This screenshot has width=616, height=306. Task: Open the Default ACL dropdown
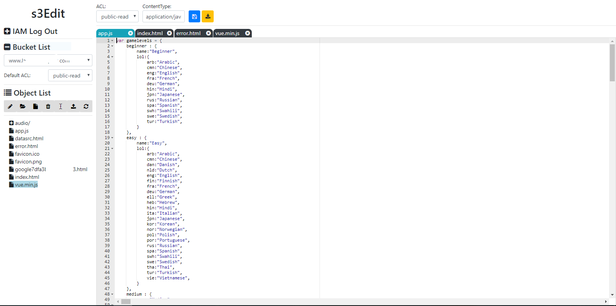(70, 76)
